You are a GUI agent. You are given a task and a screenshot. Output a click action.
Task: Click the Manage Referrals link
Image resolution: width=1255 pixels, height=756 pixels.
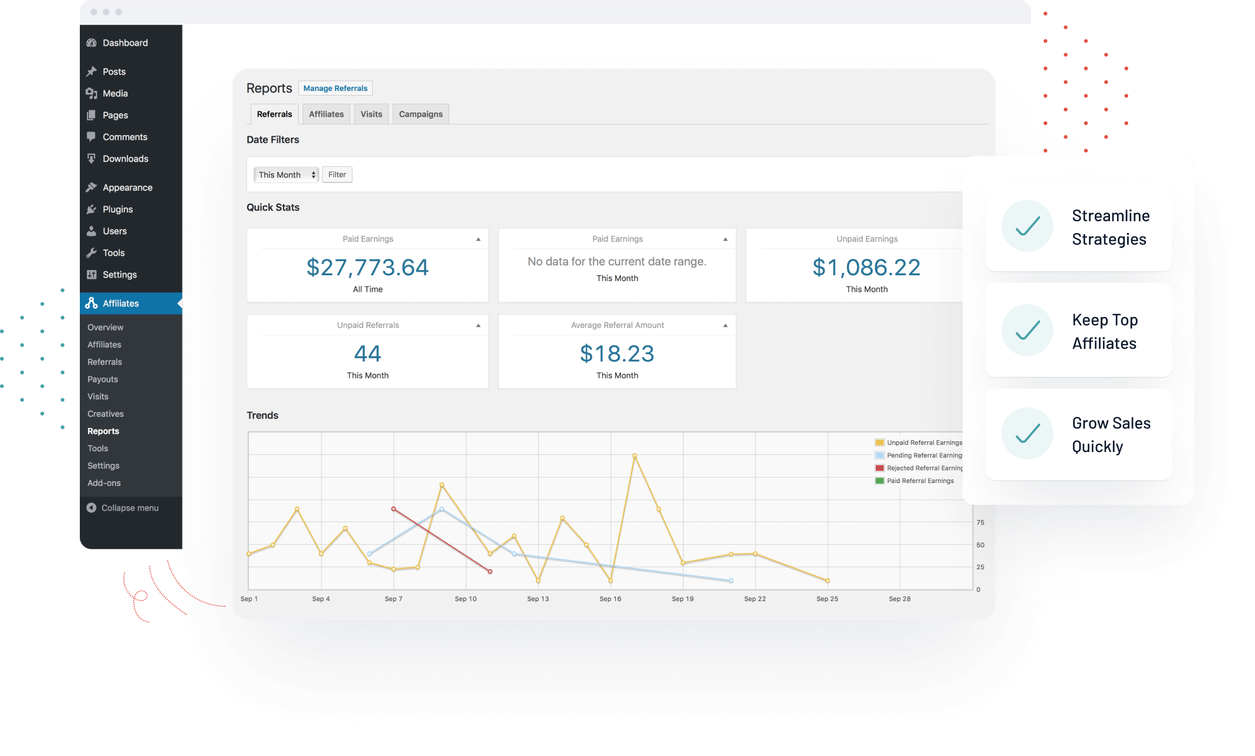pyautogui.click(x=335, y=88)
